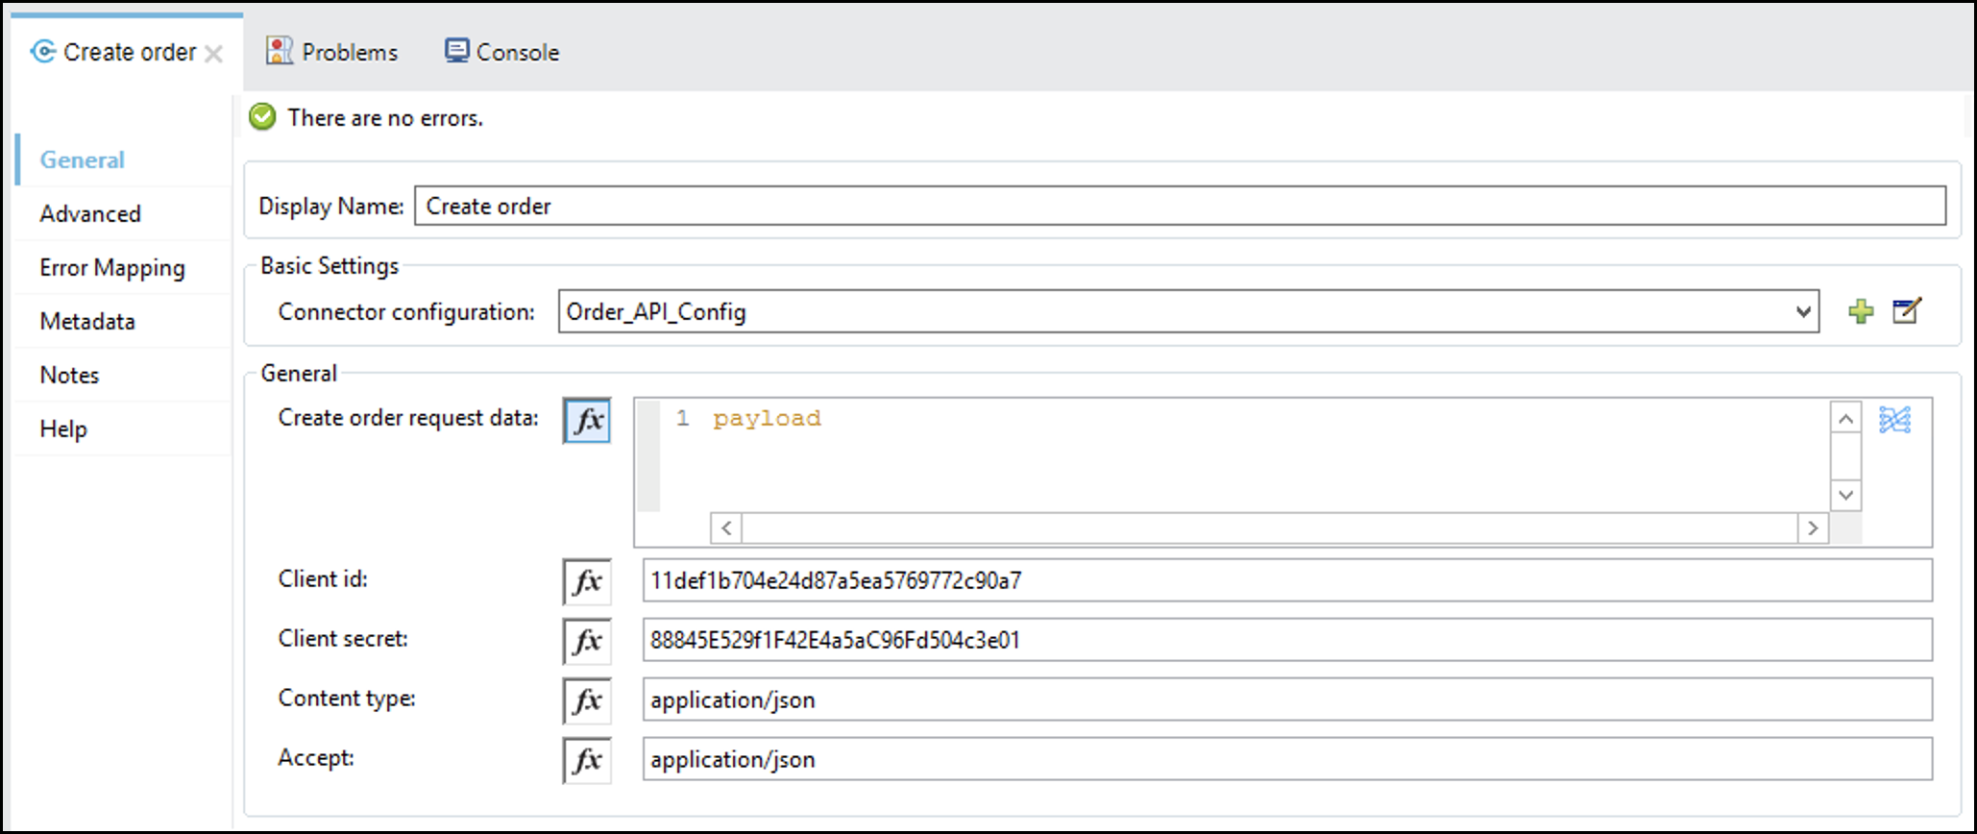This screenshot has height=834, width=1977.
Task: Open the Advanced section
Action: pos(90,214)
